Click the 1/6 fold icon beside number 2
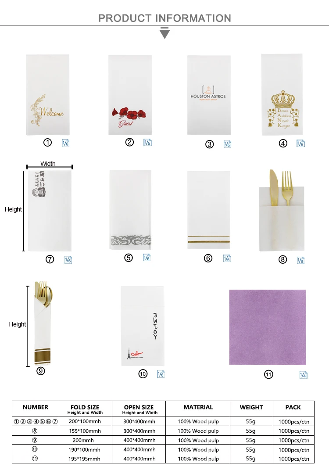 (147, 142)
